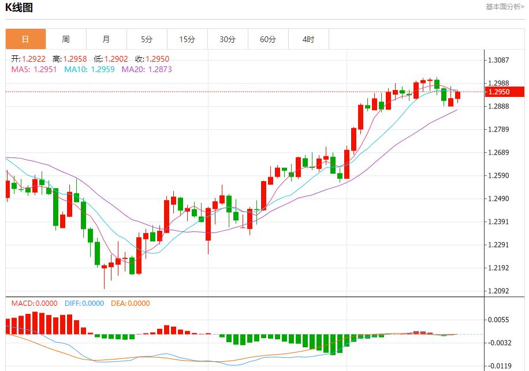Open the 30分 chart tab
529x371 pixels.
pos(228,39)
